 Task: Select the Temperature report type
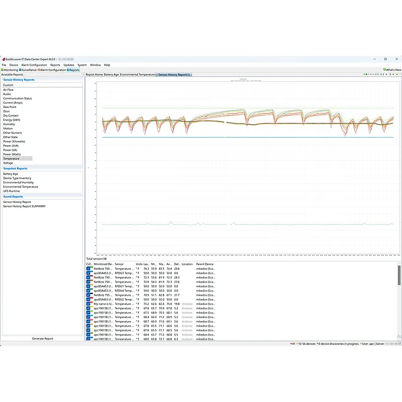pos(17,159)
